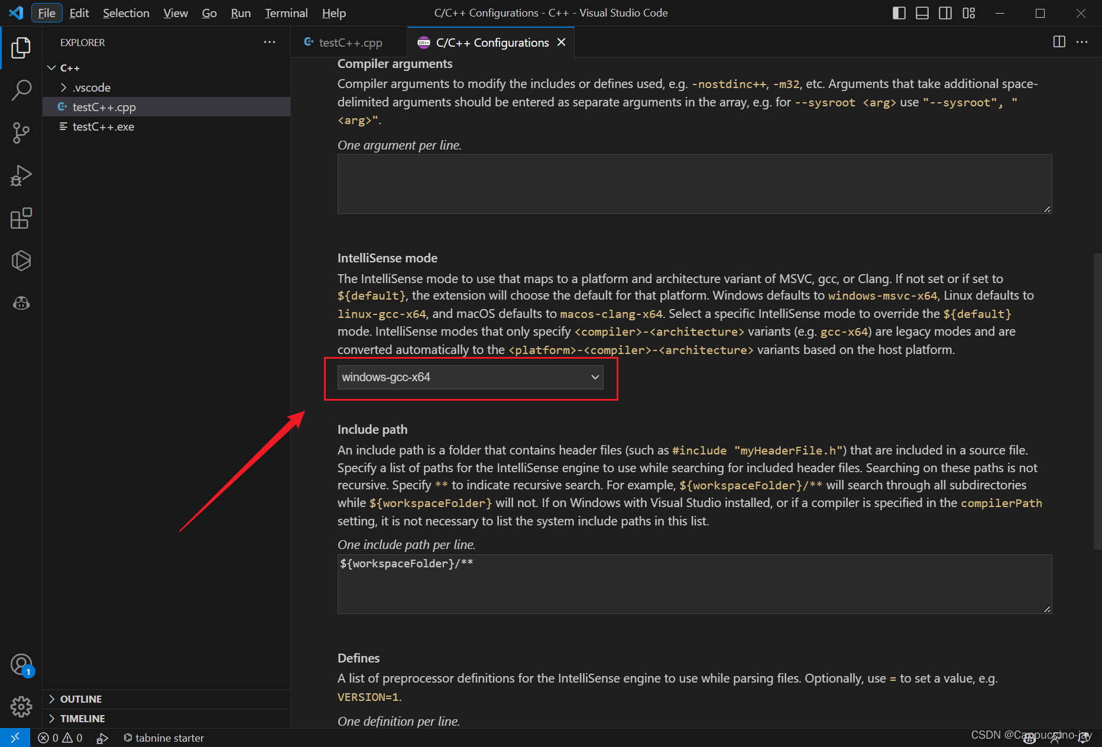The height and width of the screenshot is (747, 1102).
Task: Open the IntelliSense mode dropdown
Action: [x=470, y=377]
